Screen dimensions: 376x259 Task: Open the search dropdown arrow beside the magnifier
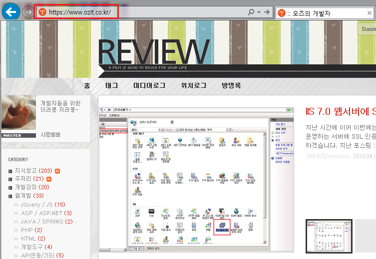[259, 12]
